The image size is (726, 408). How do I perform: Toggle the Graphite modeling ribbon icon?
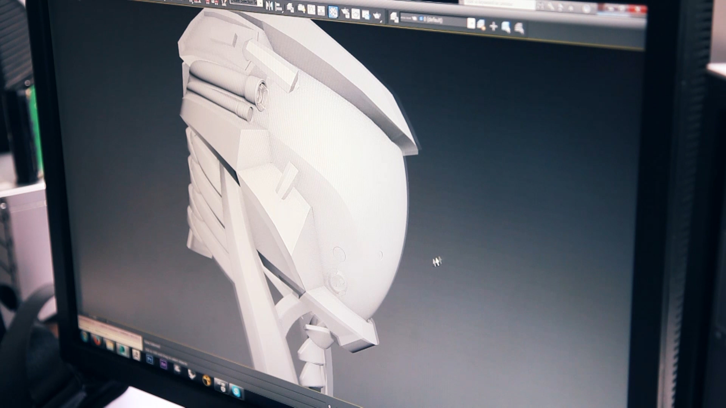click(x=301, y=8)
